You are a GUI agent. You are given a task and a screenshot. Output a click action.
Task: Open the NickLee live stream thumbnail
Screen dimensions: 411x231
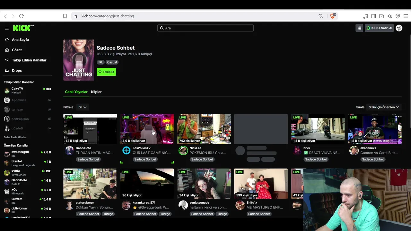[204, 129]
